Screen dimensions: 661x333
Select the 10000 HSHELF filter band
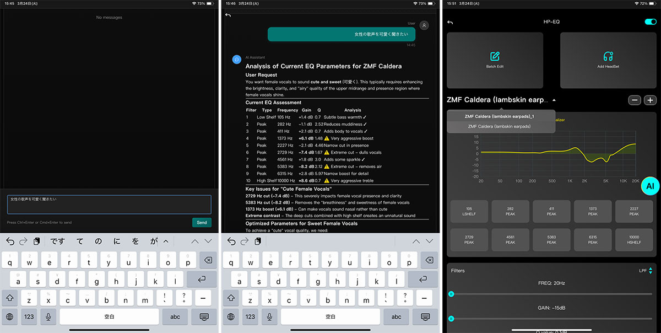click(634, 239)
